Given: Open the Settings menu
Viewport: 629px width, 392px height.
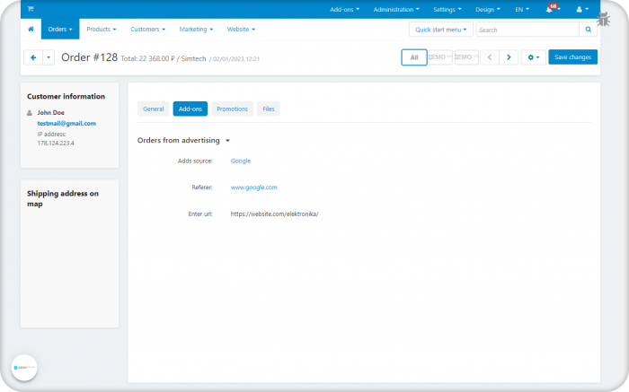Looking at the screenshot, I should pos(447,10).
